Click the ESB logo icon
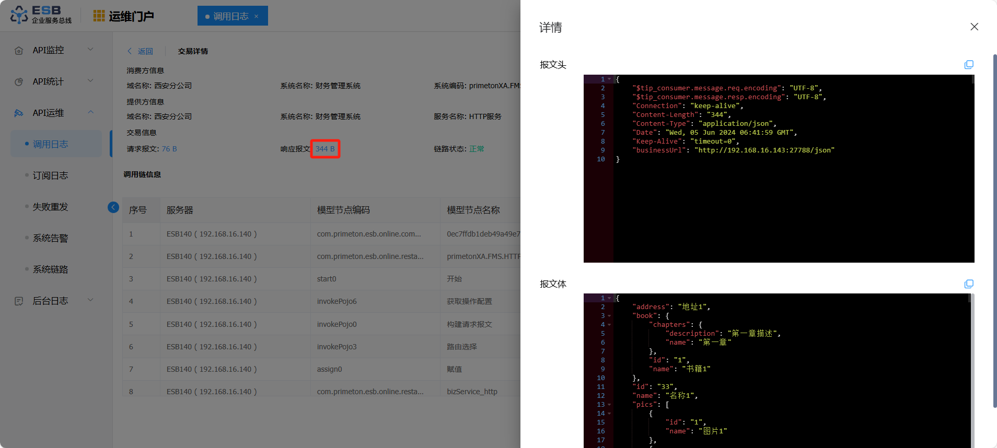This screenshot has height=448, width=997. 19,15
